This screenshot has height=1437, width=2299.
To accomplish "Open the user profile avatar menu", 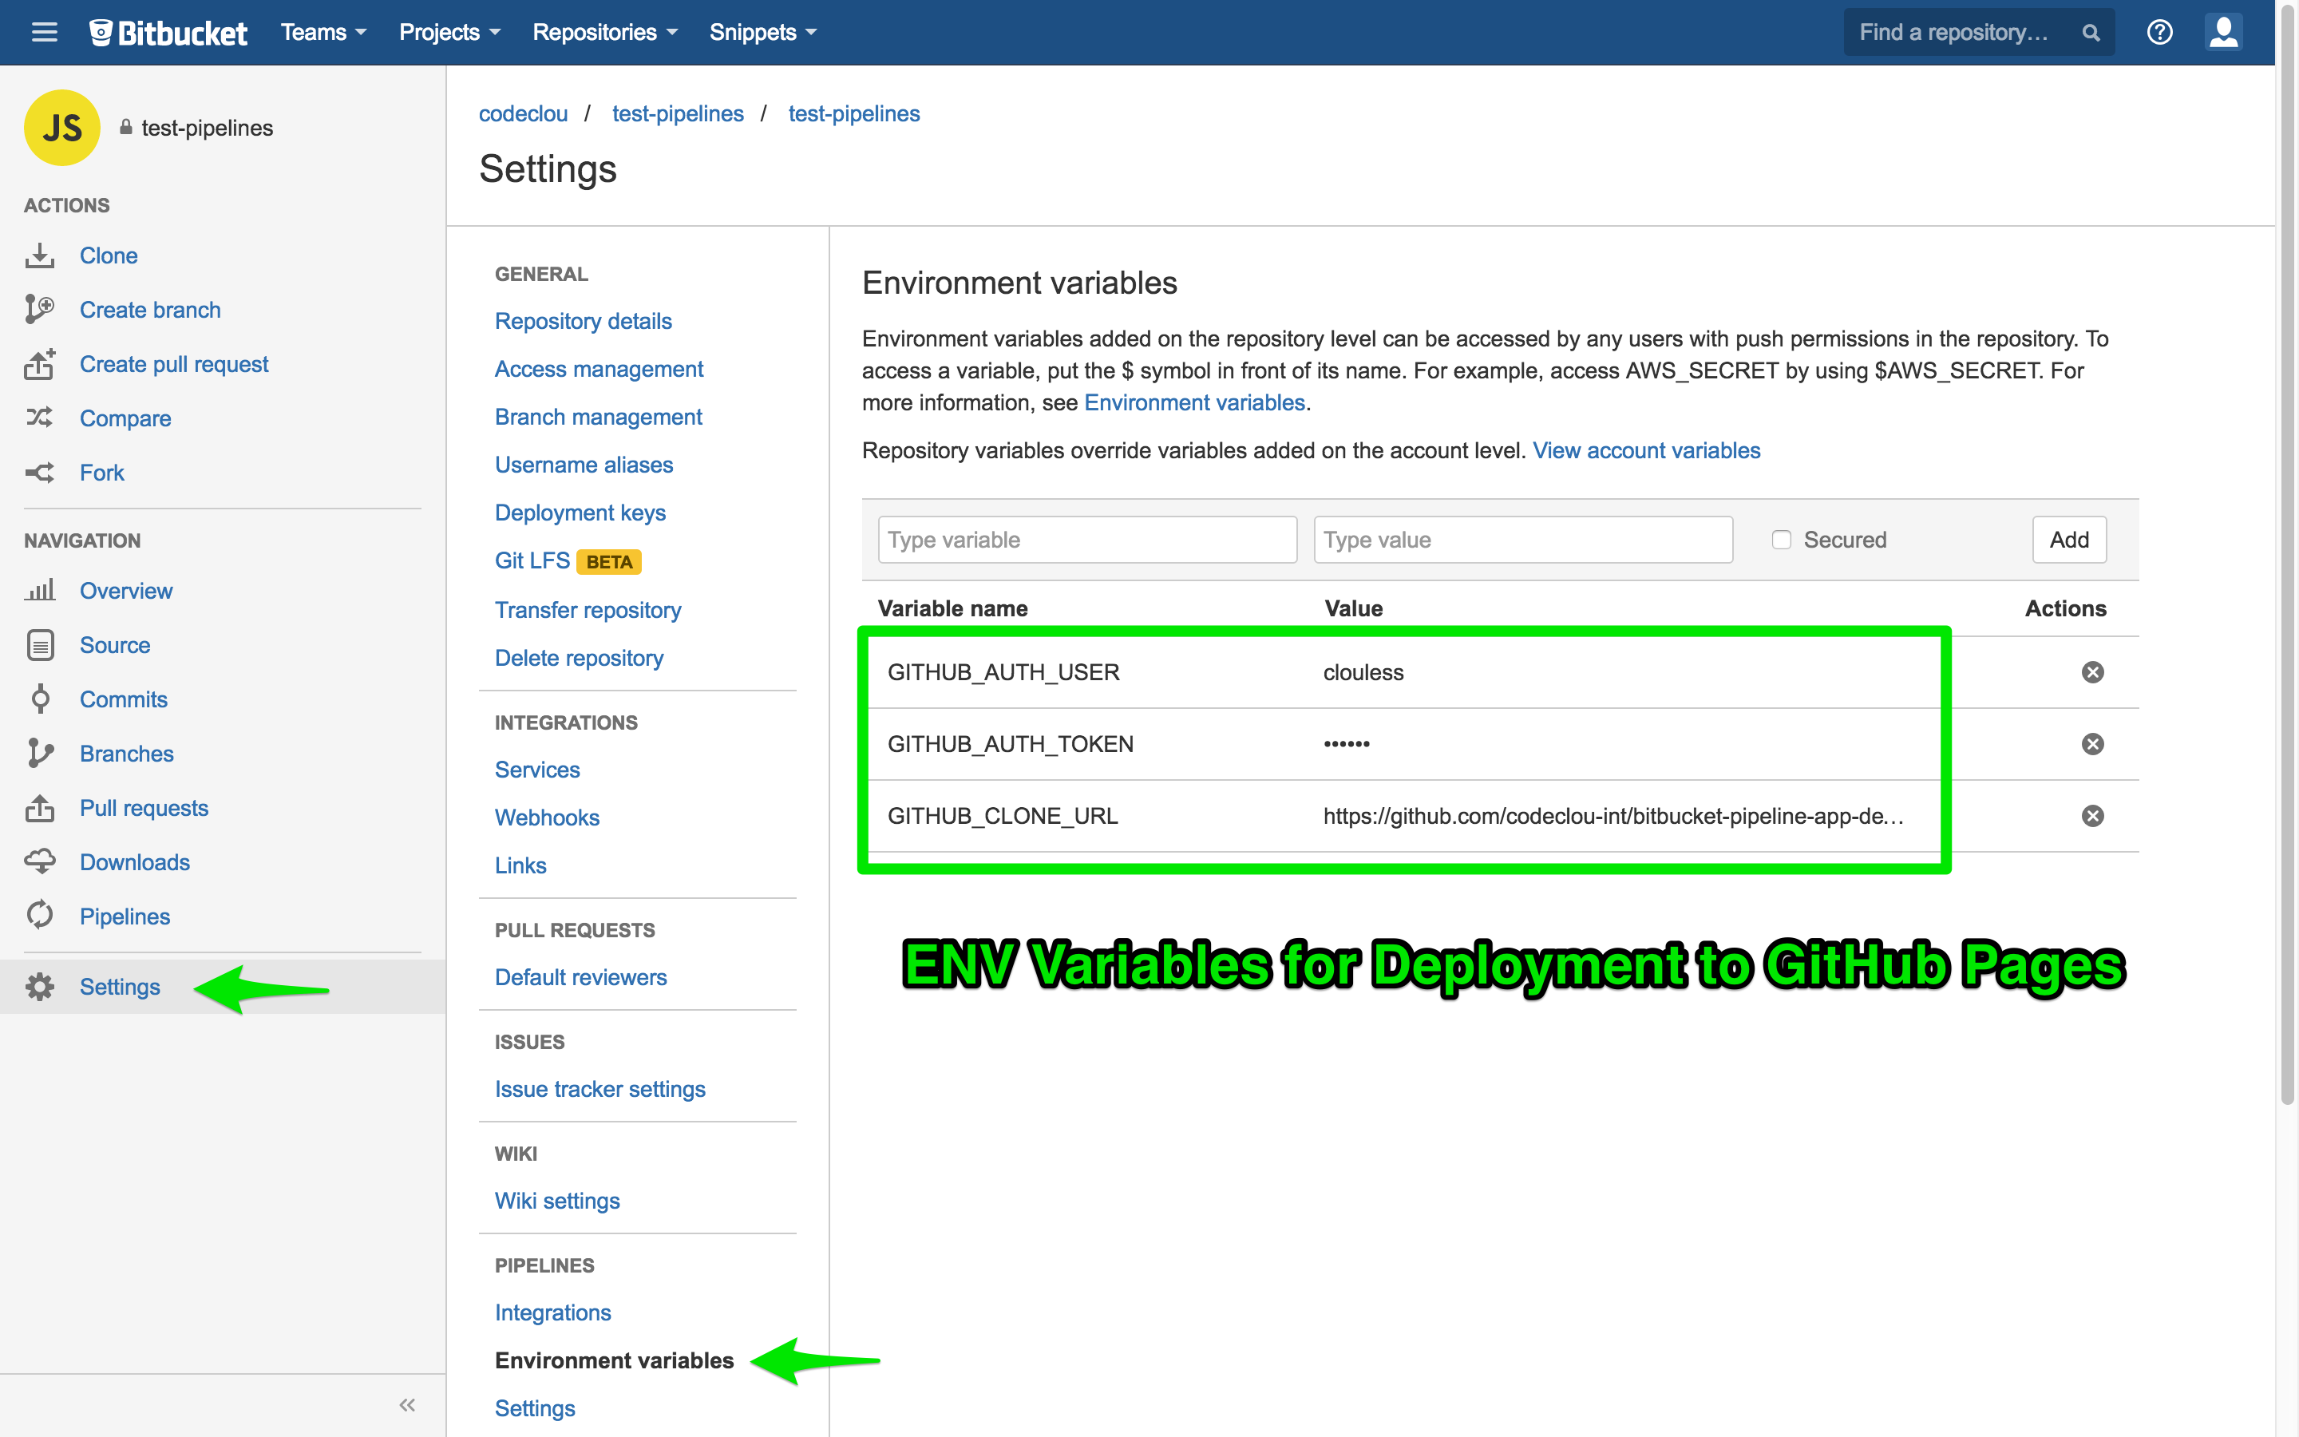I will [x=2223, y=32].
